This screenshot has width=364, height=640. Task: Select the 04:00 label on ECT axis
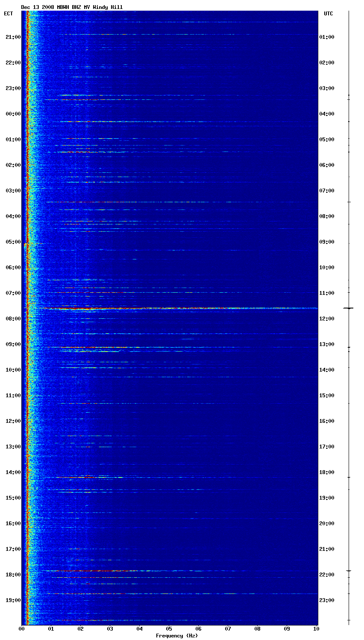click(13, 216)
